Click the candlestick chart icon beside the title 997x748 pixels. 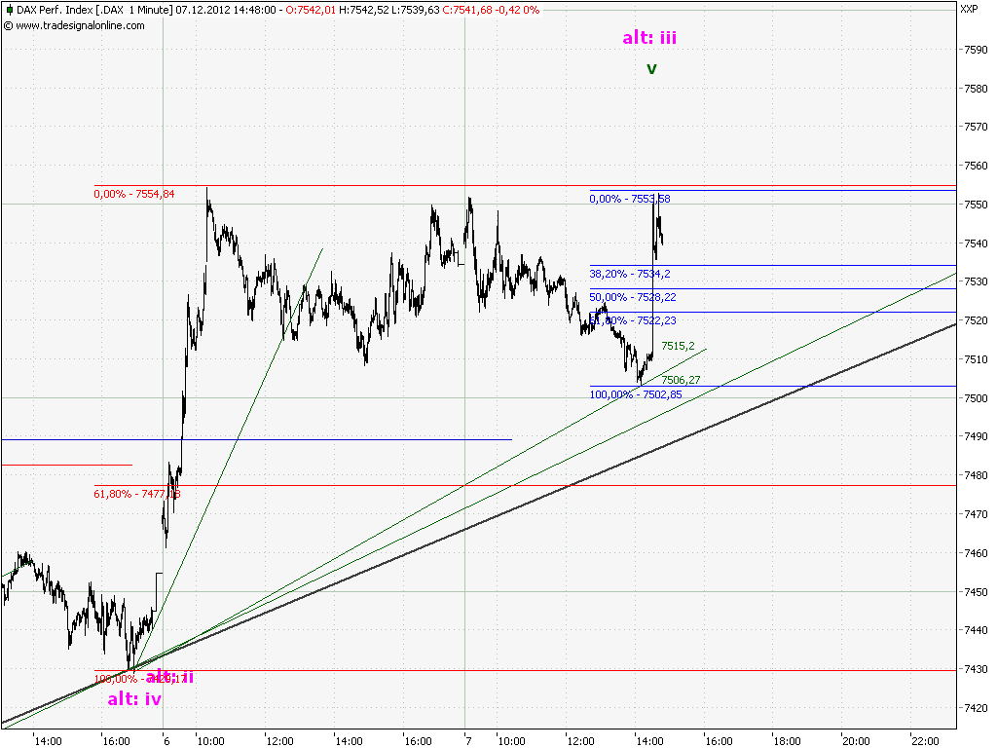coord(8,10)
